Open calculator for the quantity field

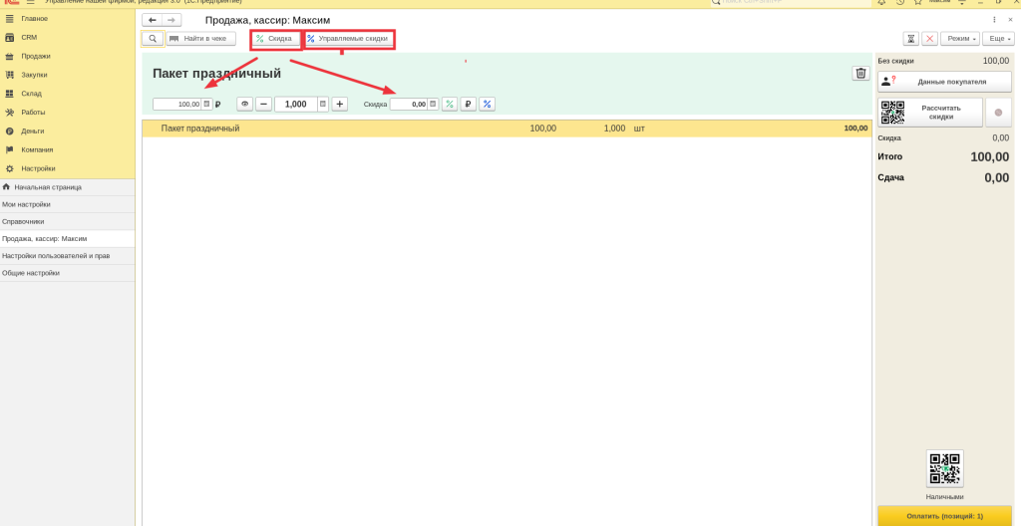click(322, 105)
